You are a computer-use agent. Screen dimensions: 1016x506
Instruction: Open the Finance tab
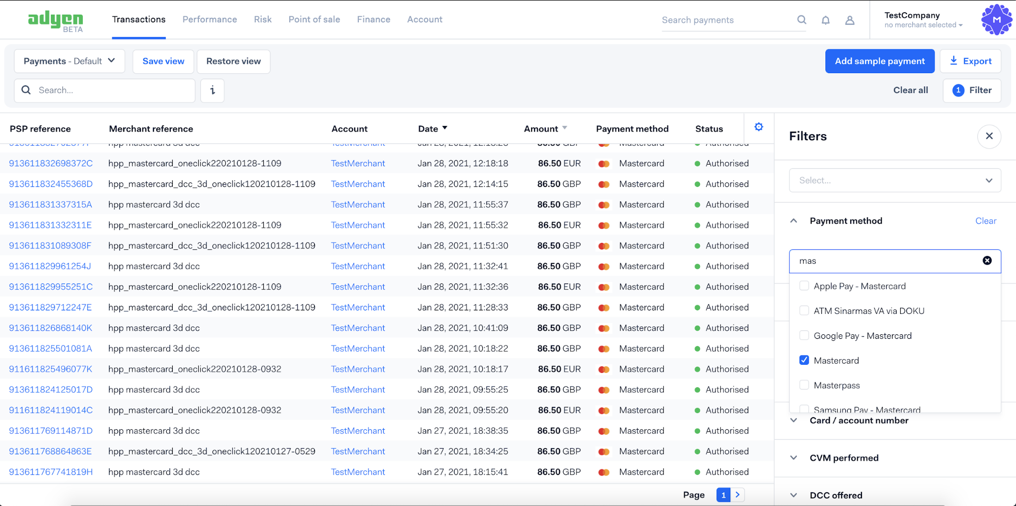(374, 19)
